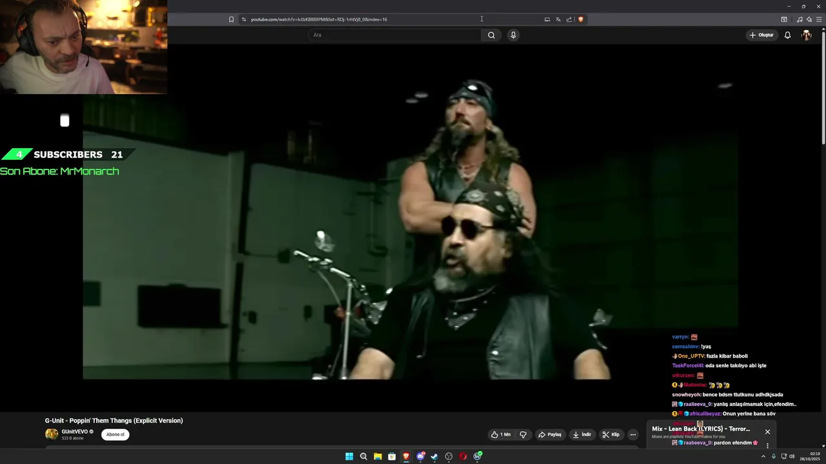Open the volume speaker icon in the tray
The image size is (826, 464).
(792, 456)
